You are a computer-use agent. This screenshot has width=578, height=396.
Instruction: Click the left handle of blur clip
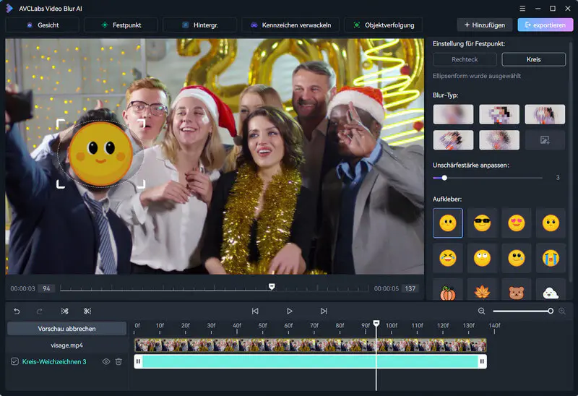coord(138,361)
